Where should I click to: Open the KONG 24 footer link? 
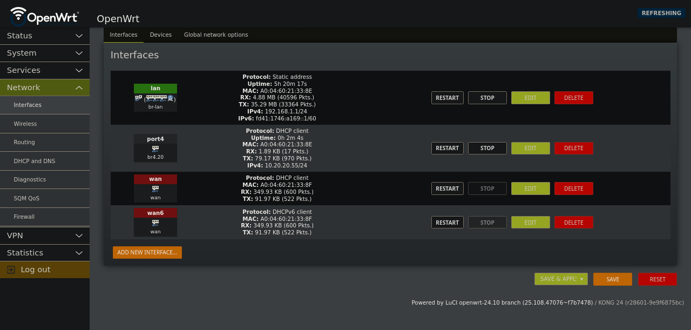pos(641,302)
